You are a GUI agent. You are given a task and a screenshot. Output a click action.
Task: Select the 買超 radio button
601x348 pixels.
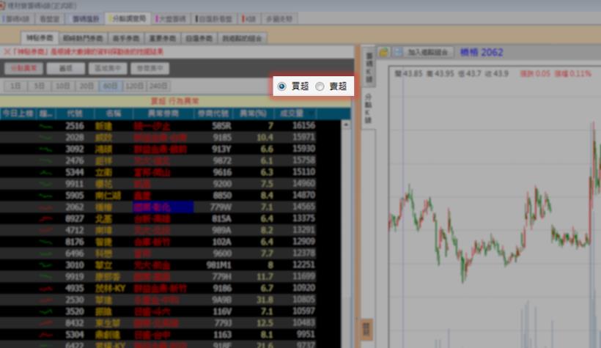coord(281,86)
